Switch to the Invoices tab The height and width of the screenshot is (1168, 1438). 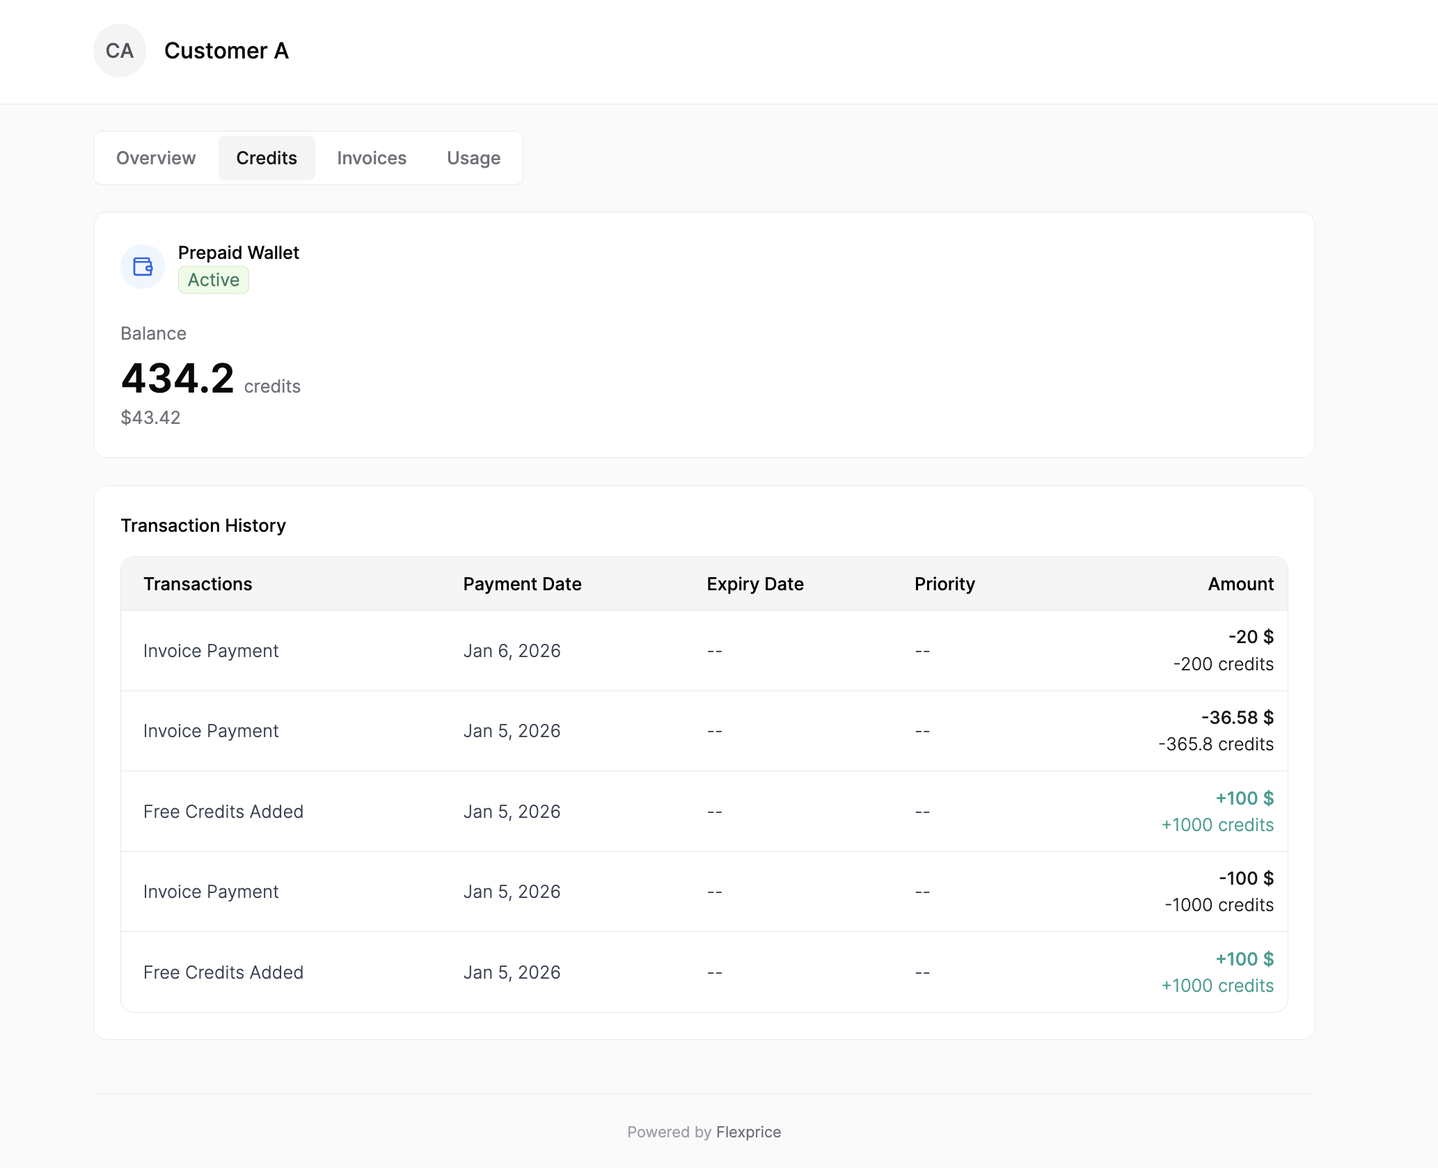click(x=372, y=158)
